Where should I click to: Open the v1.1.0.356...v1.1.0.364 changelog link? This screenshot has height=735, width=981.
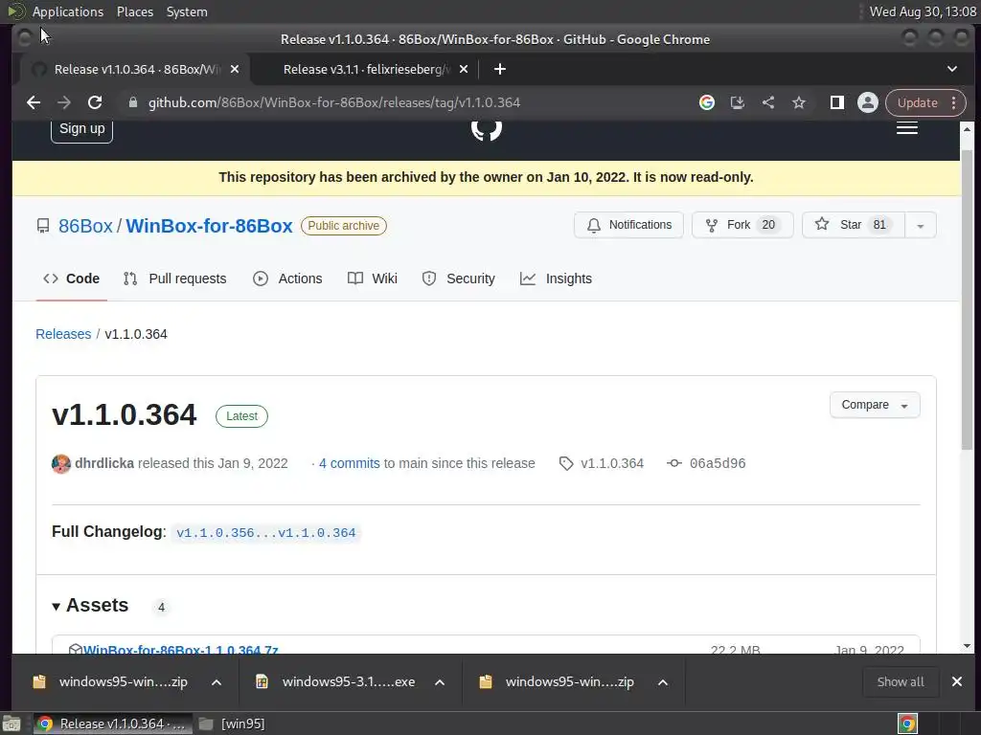(266, 533)
